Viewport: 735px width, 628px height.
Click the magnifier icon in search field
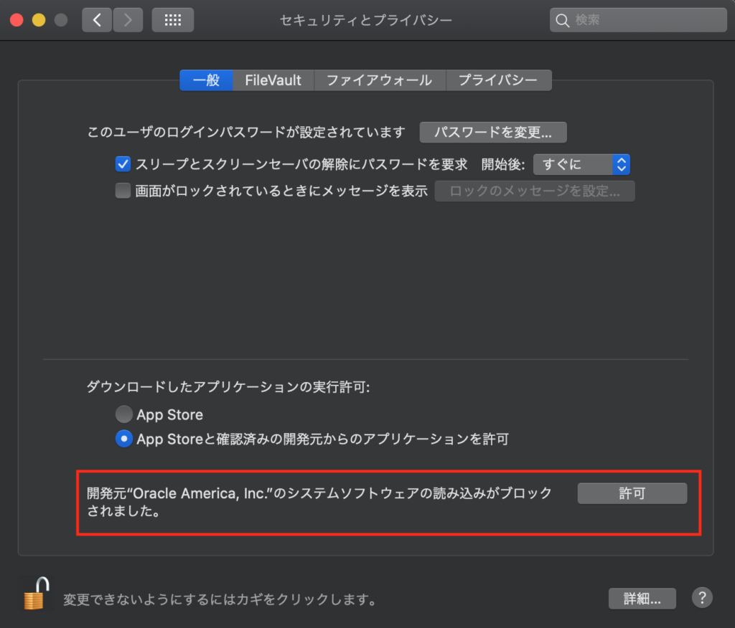click(x=562, y=20)
